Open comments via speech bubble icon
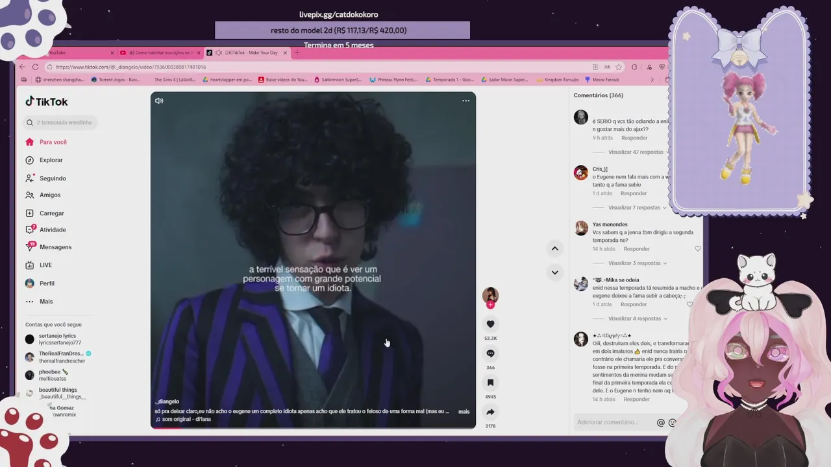This screenshot has width=831, height=467. point(490,353)
